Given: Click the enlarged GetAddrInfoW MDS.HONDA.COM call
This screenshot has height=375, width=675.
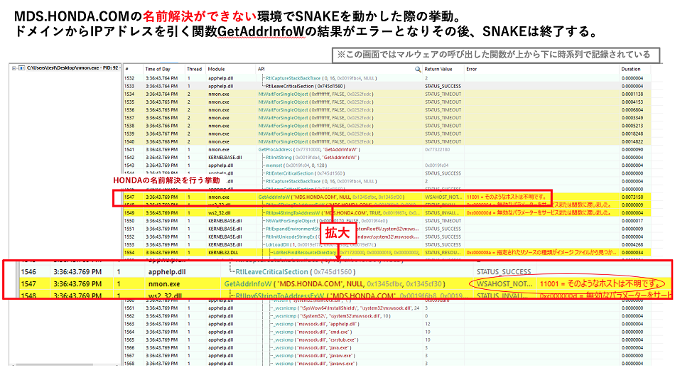Looking at the screenshot, I should (334, 283).
